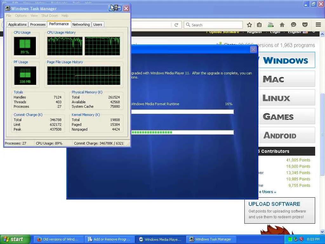
Task: Close the Windows Media Player setup dialog
Action: pyautogui.click(x=253, y=49)
